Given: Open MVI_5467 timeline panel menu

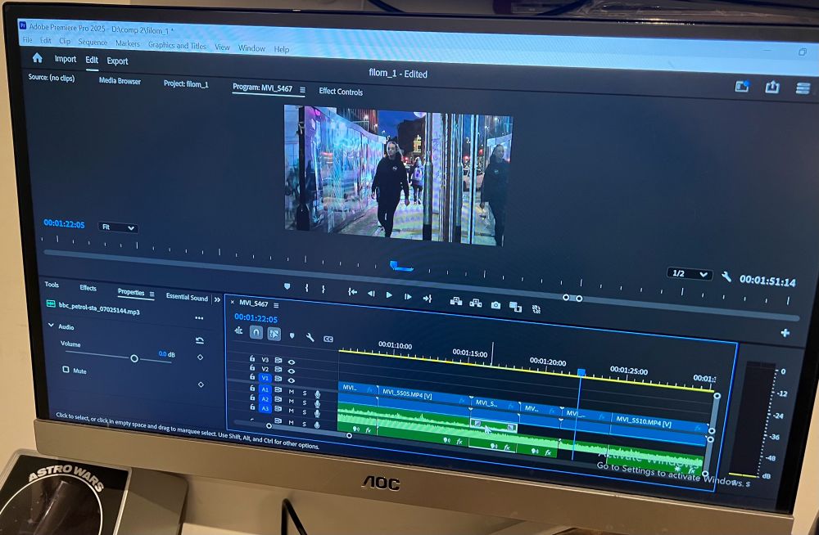Looking at the screenshot, I should pos(276,305).
